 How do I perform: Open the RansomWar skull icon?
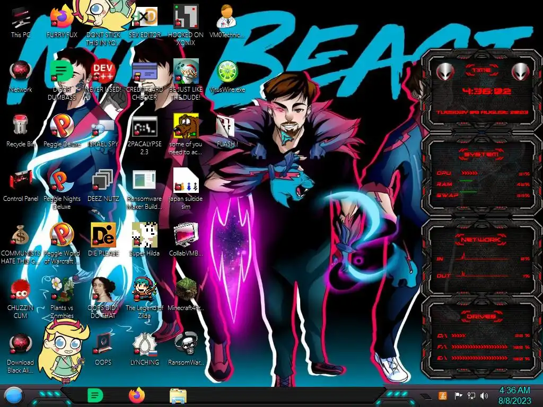186,343
